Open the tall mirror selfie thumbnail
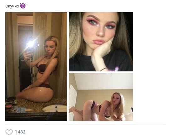 (x=36, y=67)
